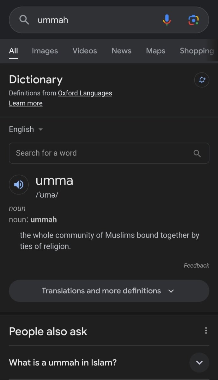Tap the main search box with ummah

[95, 20]
